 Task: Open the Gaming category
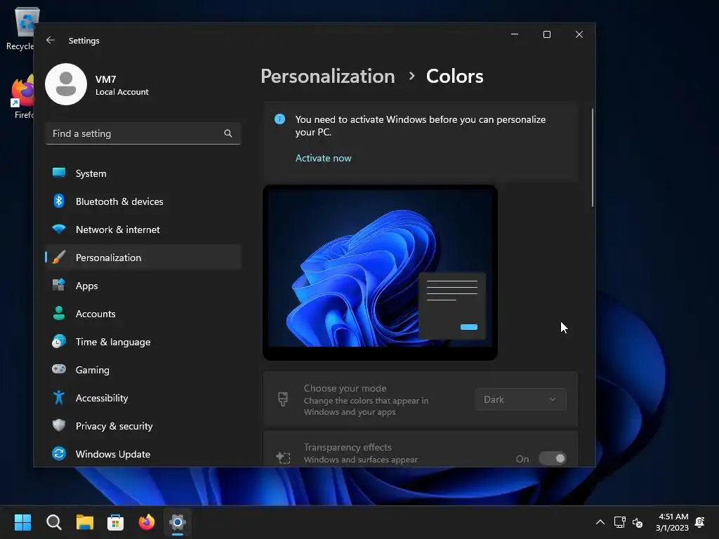[143, 369]
